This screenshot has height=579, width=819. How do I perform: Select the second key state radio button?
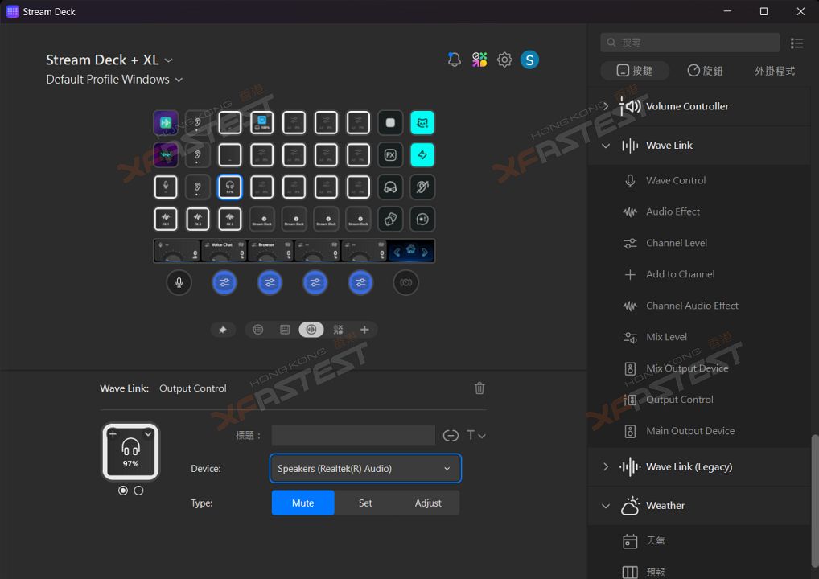point(138,491)
